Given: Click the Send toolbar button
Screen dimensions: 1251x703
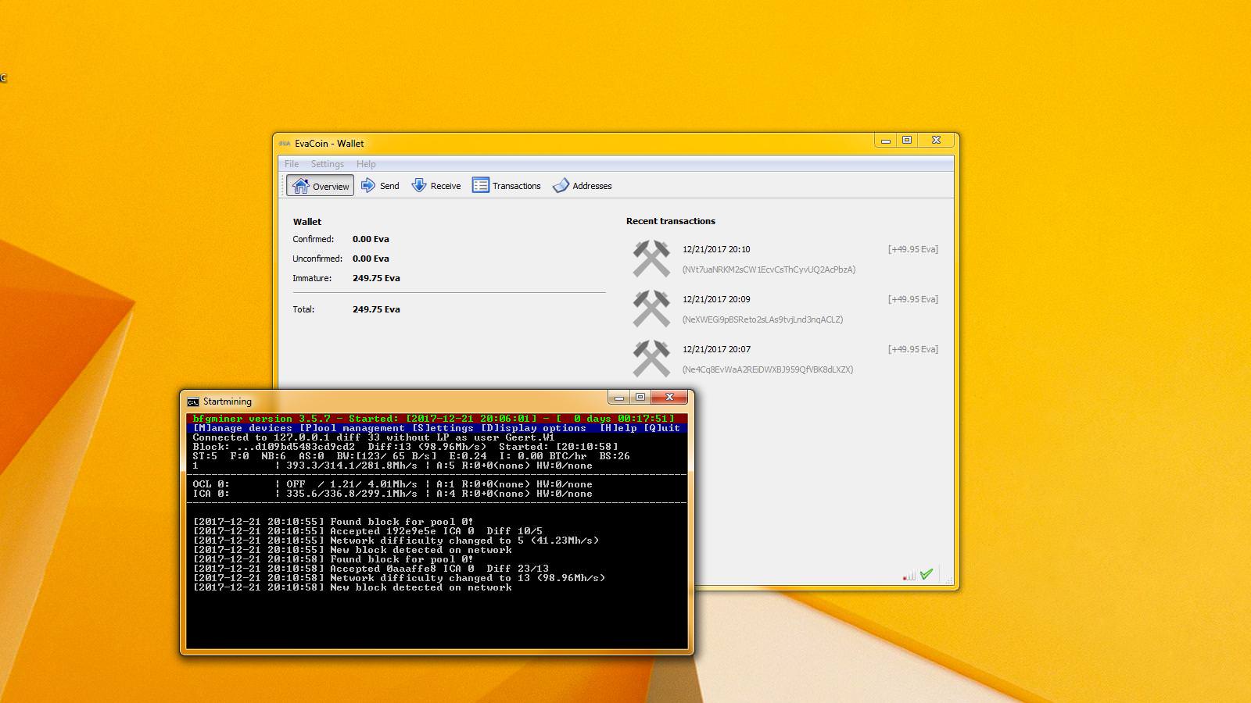Looking at the screenshot, I should (380, 186).
